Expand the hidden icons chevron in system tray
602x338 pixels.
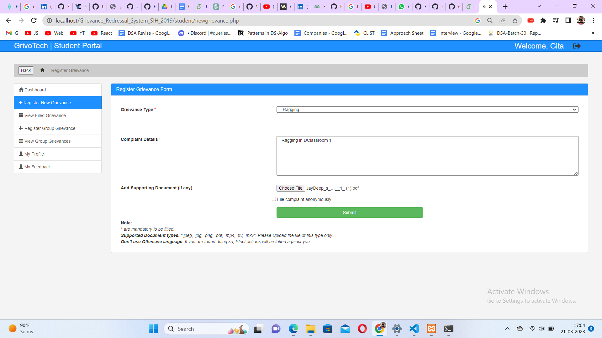507,329
